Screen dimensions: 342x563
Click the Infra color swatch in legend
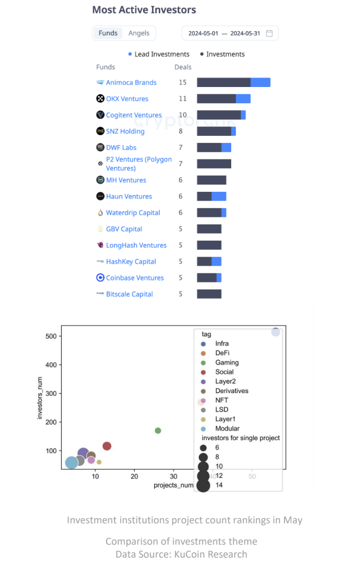tap(203, 344)
